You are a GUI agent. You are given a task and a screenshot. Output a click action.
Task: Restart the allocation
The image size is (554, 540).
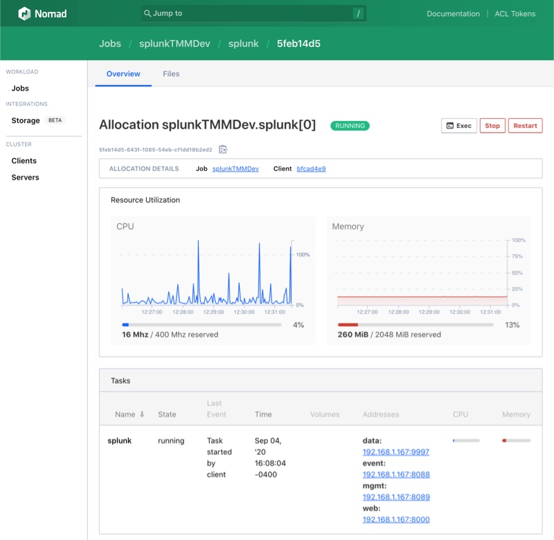pyautogui.click(x=525, y=126)
